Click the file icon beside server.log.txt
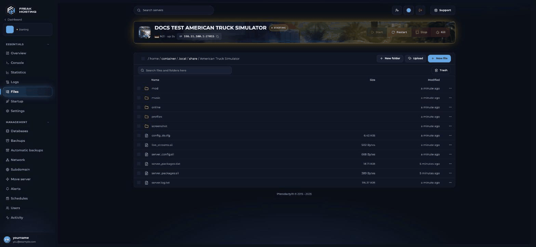Viewport: 536px width, 247px height. [x=147, y=183]
